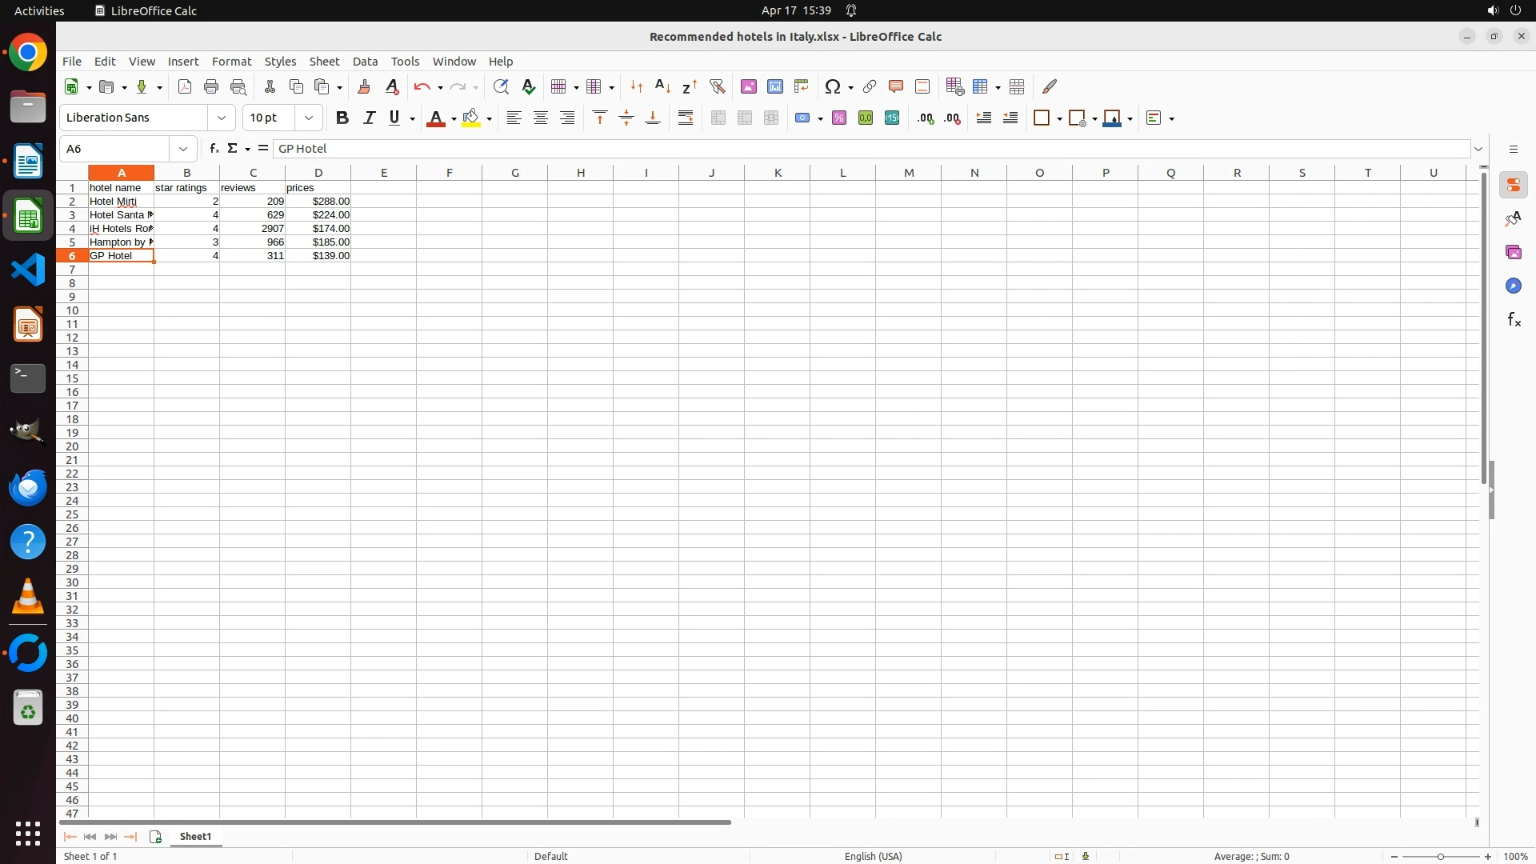Screen dimensions: 1536x864
Task: Click the formula input line
Action: [872, 149]
